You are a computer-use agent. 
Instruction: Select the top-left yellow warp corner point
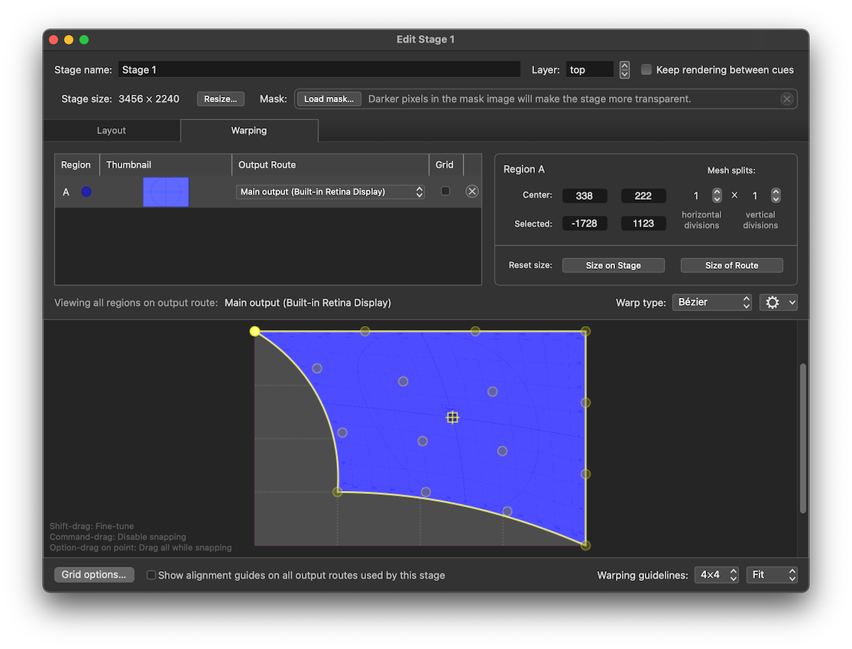pos(254,331)
